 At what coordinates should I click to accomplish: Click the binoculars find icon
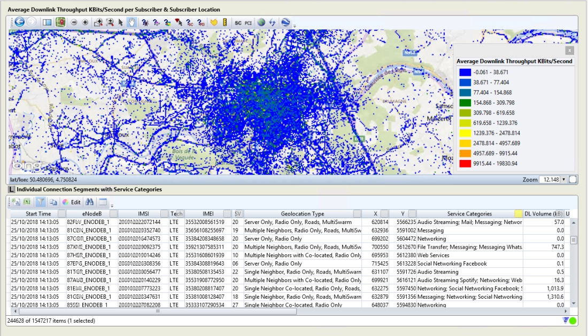(90, 202)
